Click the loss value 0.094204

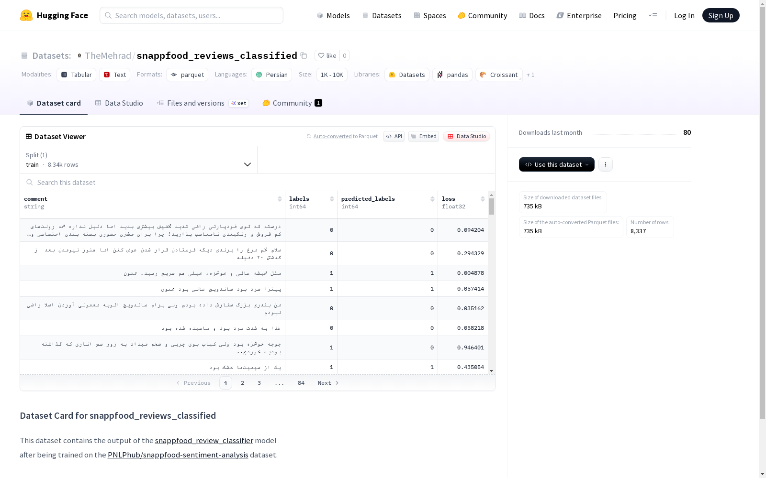[x=470, y=230]
